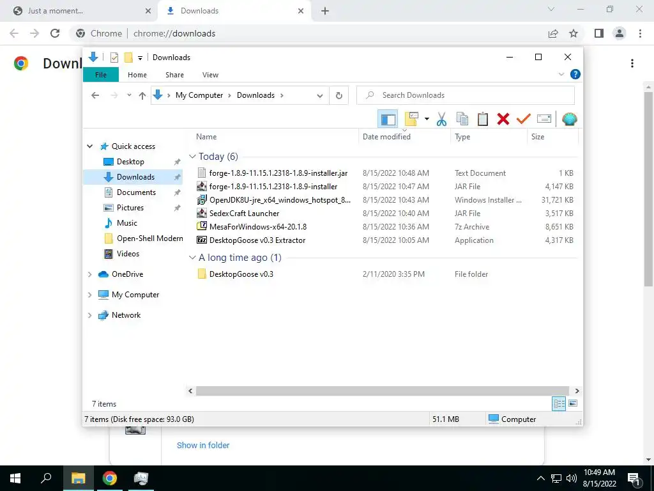Expand the Network tree node
This screenshot has width=654, height=491.
tap(89, 315)
